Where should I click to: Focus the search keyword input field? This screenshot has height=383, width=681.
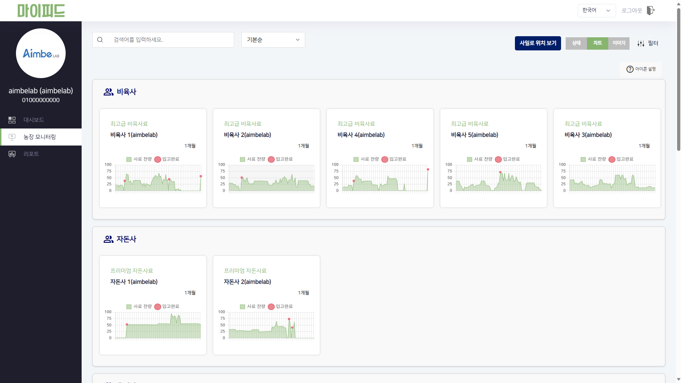pyautogui.click(x=170, y=40)
